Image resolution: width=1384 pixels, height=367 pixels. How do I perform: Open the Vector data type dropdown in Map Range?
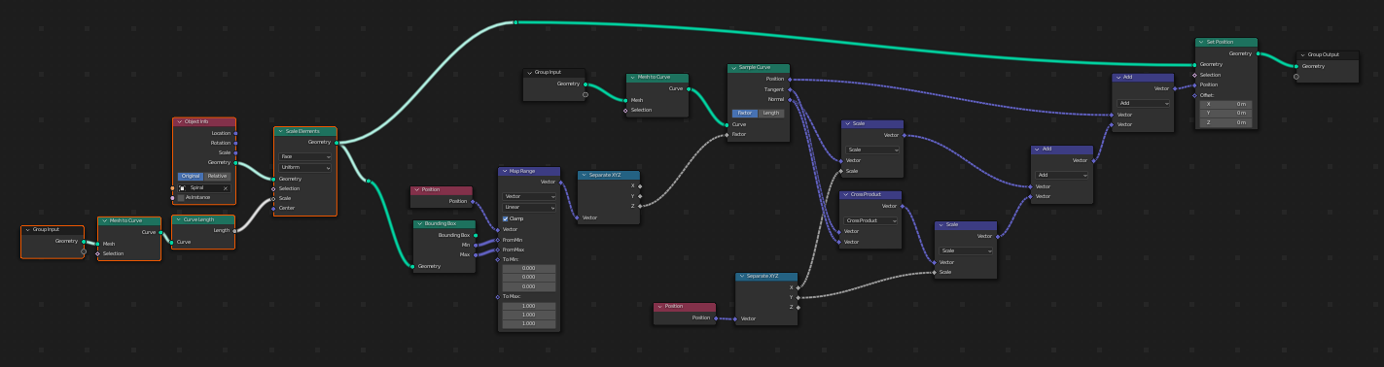coord(529,196)
